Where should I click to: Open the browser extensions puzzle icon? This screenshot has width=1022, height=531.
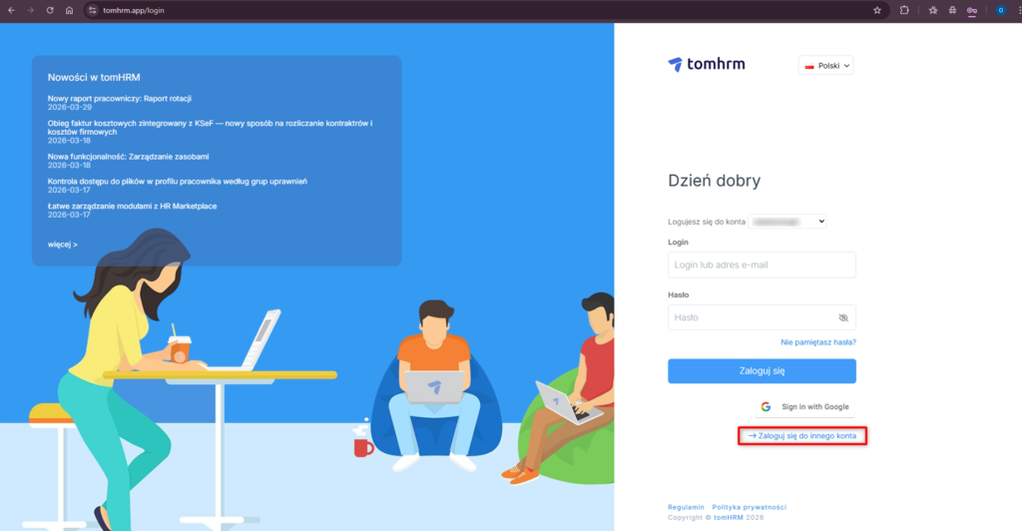click(904, 10)
